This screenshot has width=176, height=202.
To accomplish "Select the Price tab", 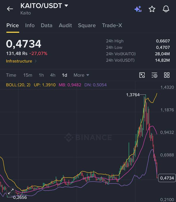I will coord(12,25).
